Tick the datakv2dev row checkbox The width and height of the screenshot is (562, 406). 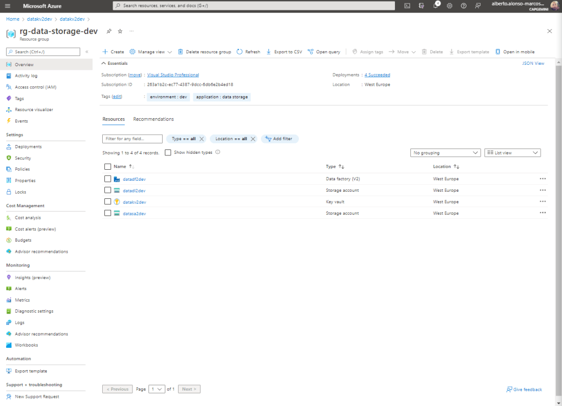coord(108,202)
